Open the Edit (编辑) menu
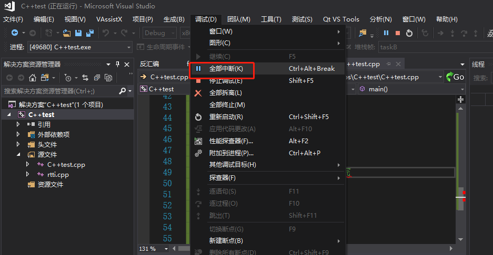493x255 pixels. (x=44, y=19)
